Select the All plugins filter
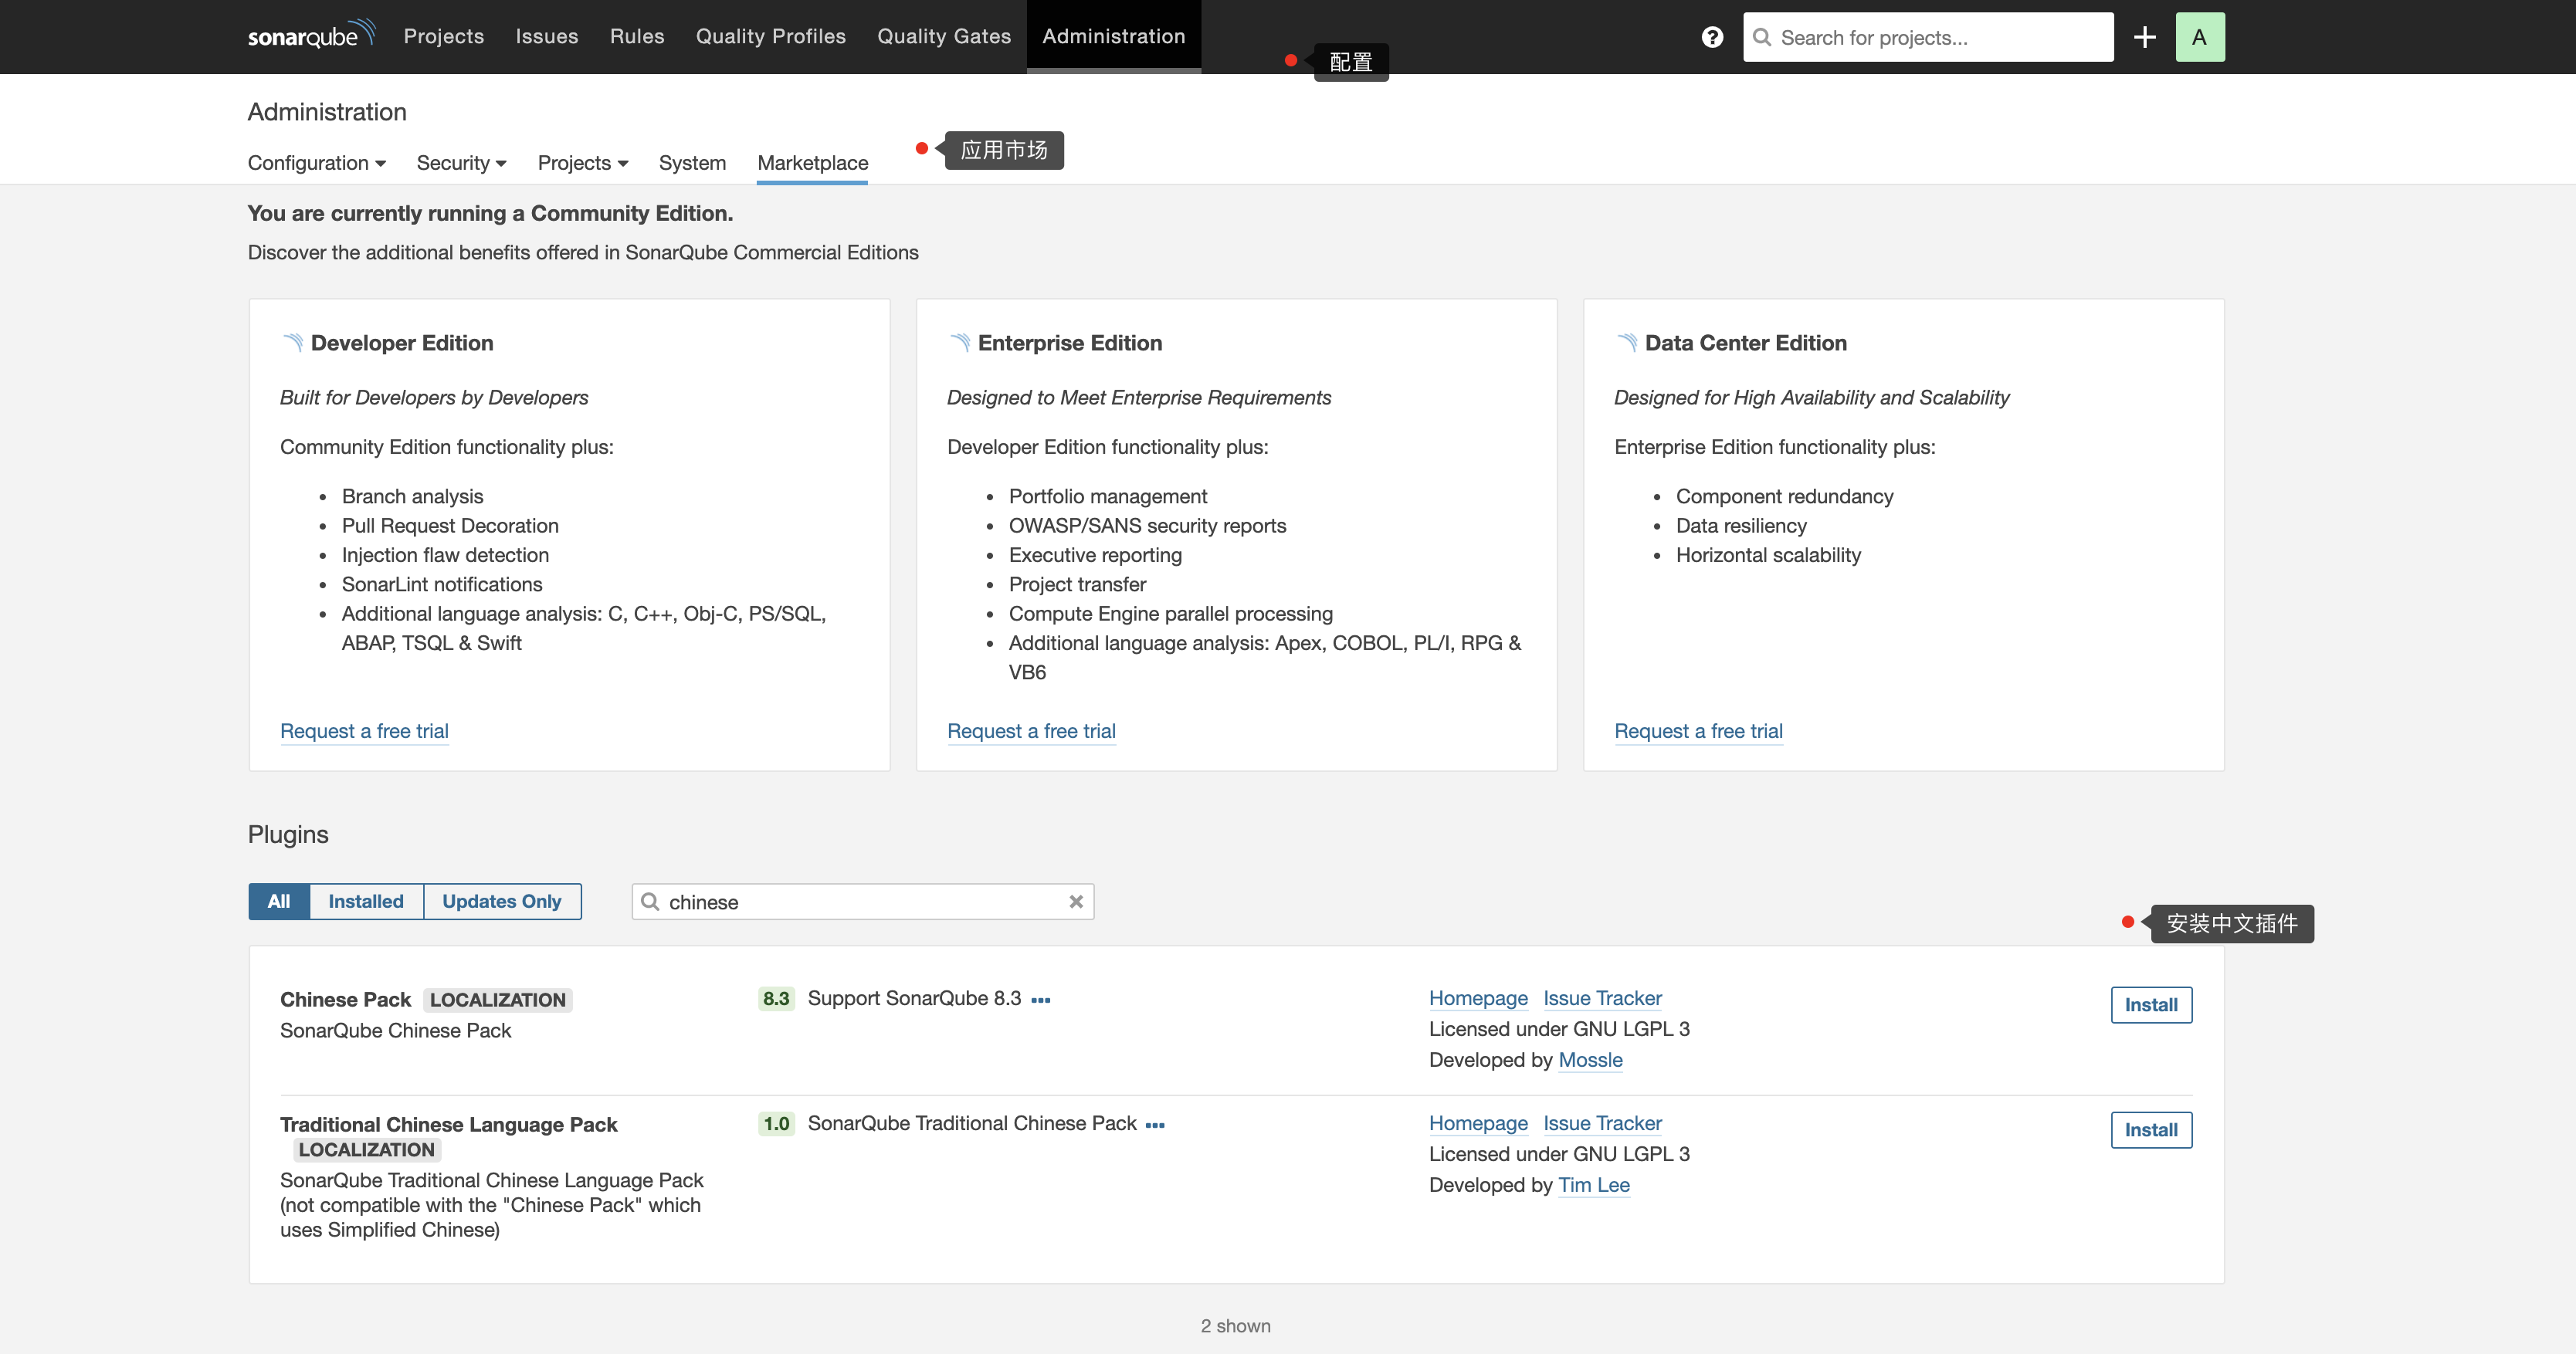The width and height of the screenshot is (2576, 1354). [x=278, y=901]
